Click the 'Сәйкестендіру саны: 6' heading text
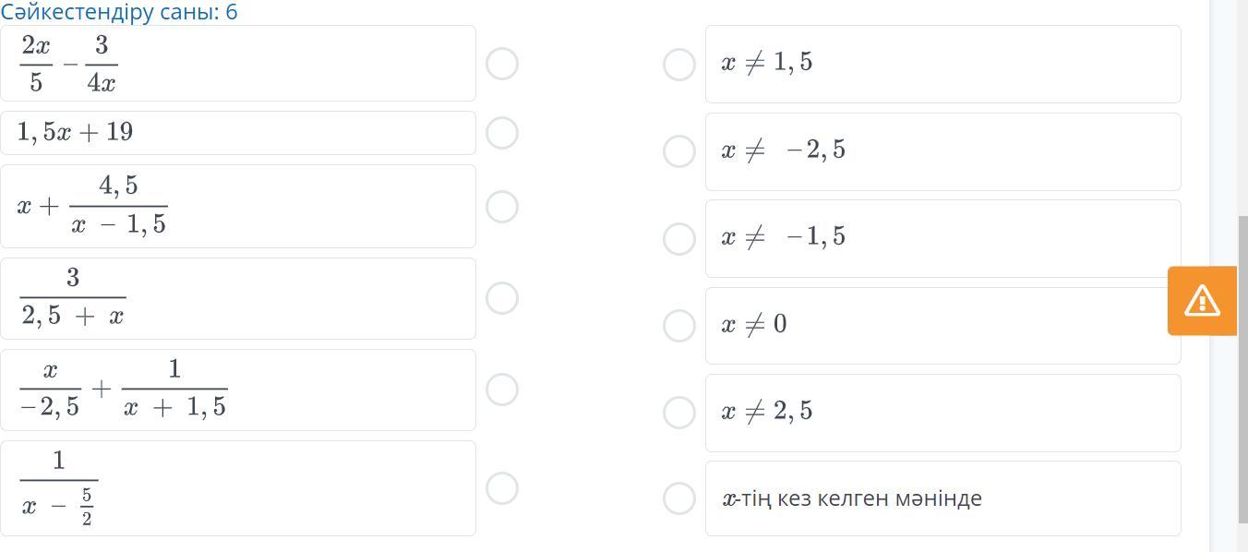This screenshot has width=1248, height=552. pos(119,12)
